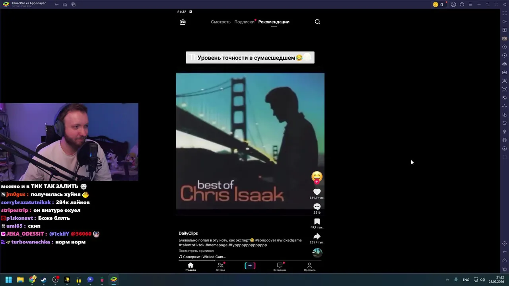Open #talentotiktok hashtag
This screenshot has height=286, width=509.
(191, 245)
